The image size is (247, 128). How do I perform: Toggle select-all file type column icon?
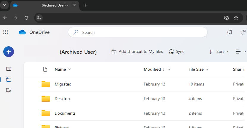pos(45,69)
